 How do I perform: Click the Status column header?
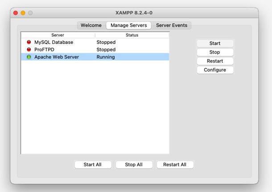pos(132,35)
